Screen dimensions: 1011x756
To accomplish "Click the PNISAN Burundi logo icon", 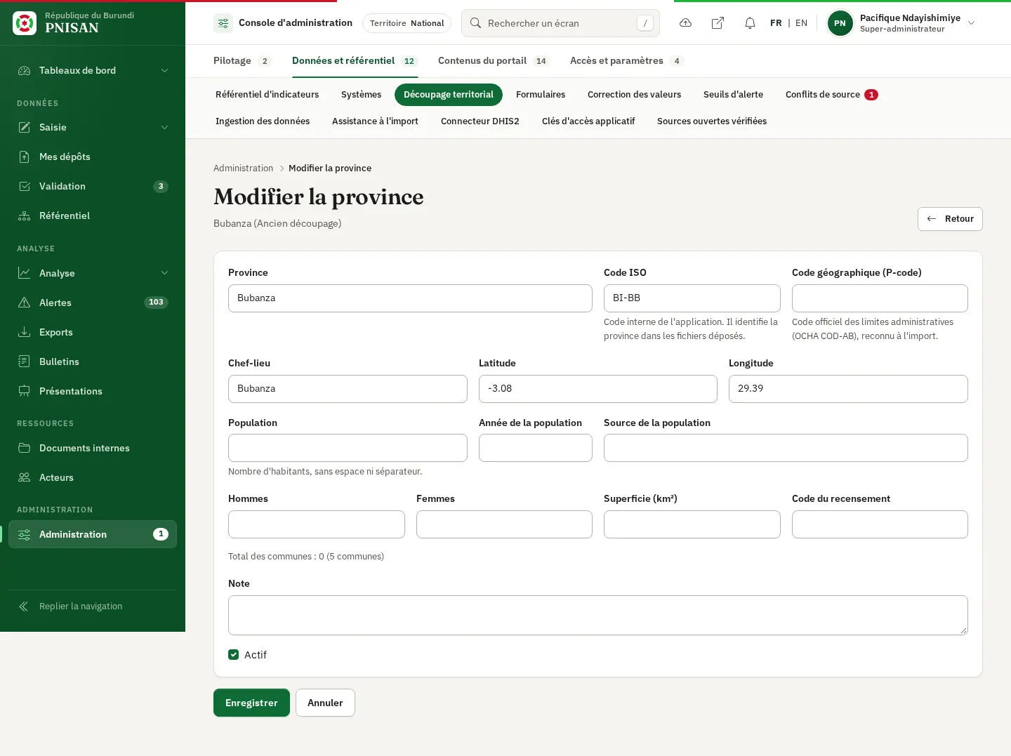I will (x=25, y=23).
